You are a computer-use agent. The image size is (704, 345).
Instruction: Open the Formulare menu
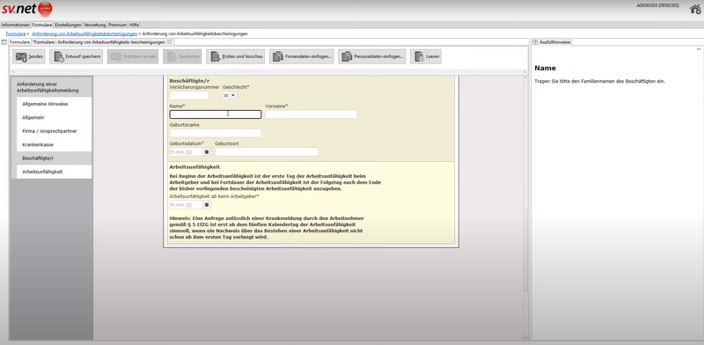(42, 25)
